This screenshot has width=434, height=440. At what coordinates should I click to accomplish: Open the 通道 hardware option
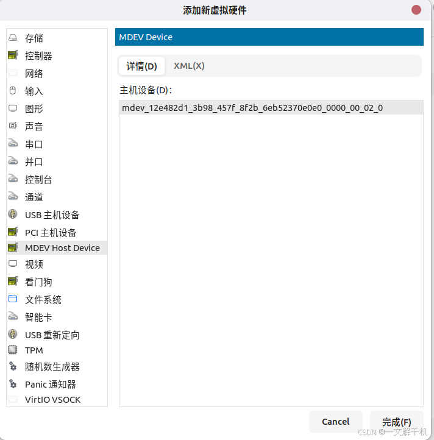pyautogui.click(x=57, y=197)
